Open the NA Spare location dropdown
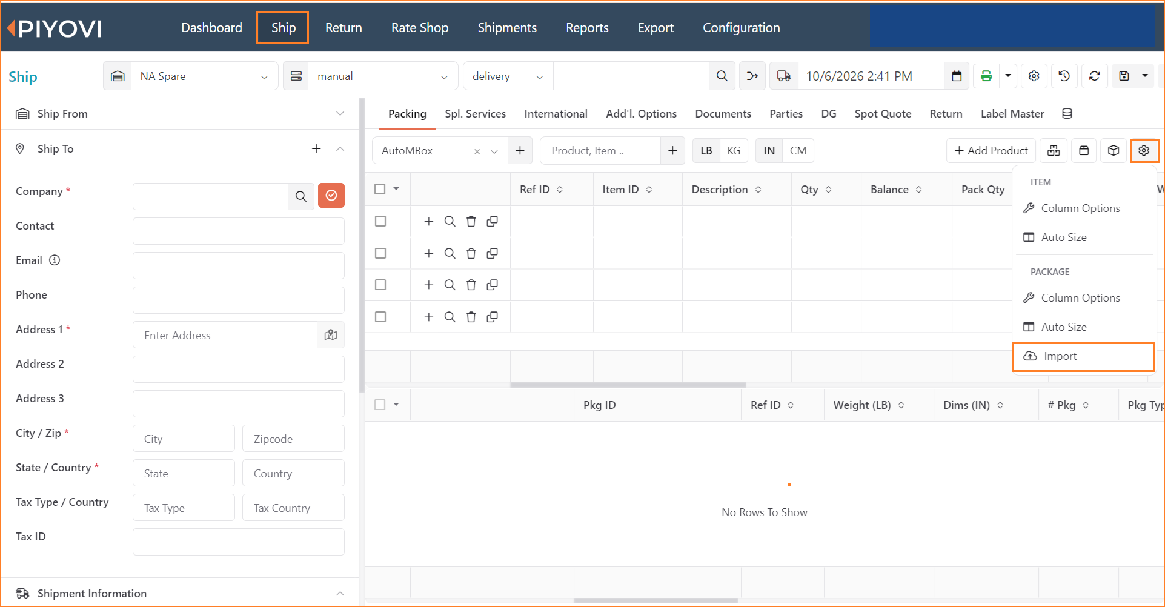Image resolution: width=1165 pixels, height=607 pixels. [204, 76]
